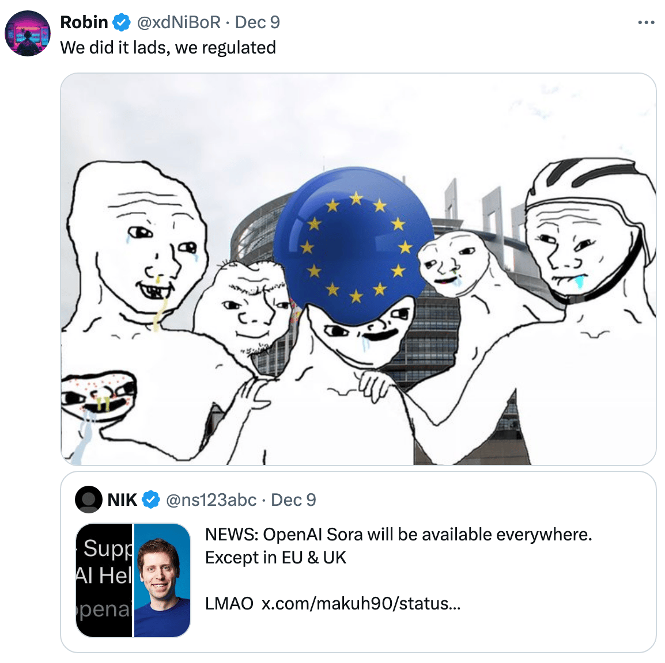The width and height of the screenshot is (665, 663).
Task: Open NIK's profile avatar in quoted tweet
Action: (89, 500)
